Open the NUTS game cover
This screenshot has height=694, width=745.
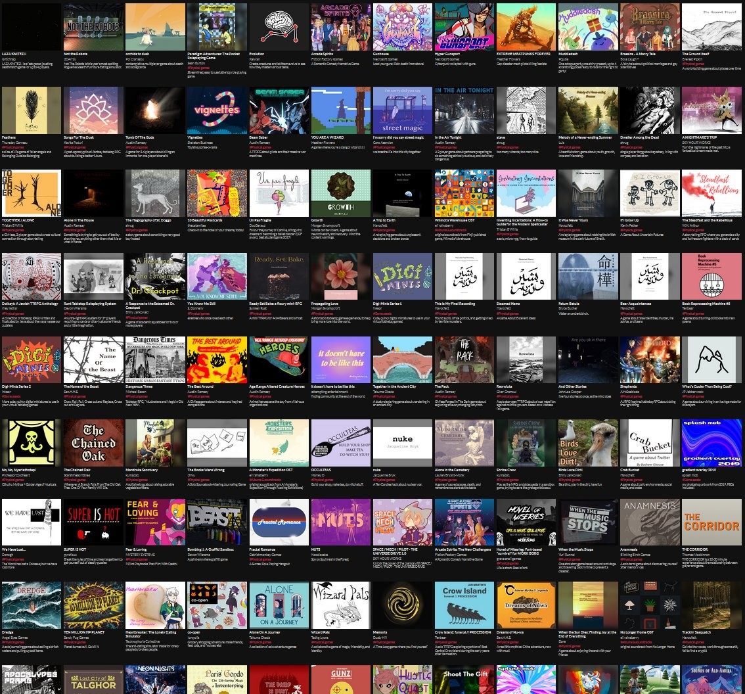point(340,522)
